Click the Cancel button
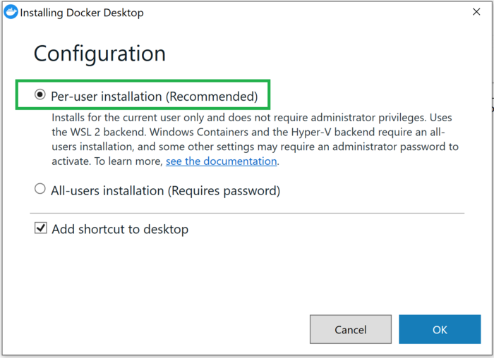Image resolution: width=494 pixels, height=358 pixels. coord(350,329)
